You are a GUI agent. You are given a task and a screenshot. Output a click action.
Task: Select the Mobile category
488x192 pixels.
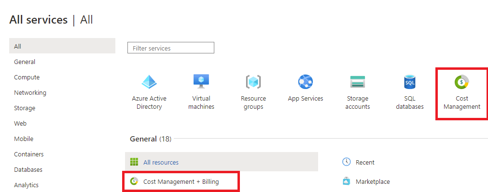pos(24,139)
